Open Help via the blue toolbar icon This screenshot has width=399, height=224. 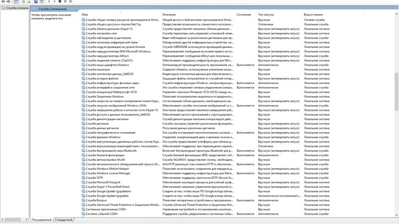pos(36,1)
